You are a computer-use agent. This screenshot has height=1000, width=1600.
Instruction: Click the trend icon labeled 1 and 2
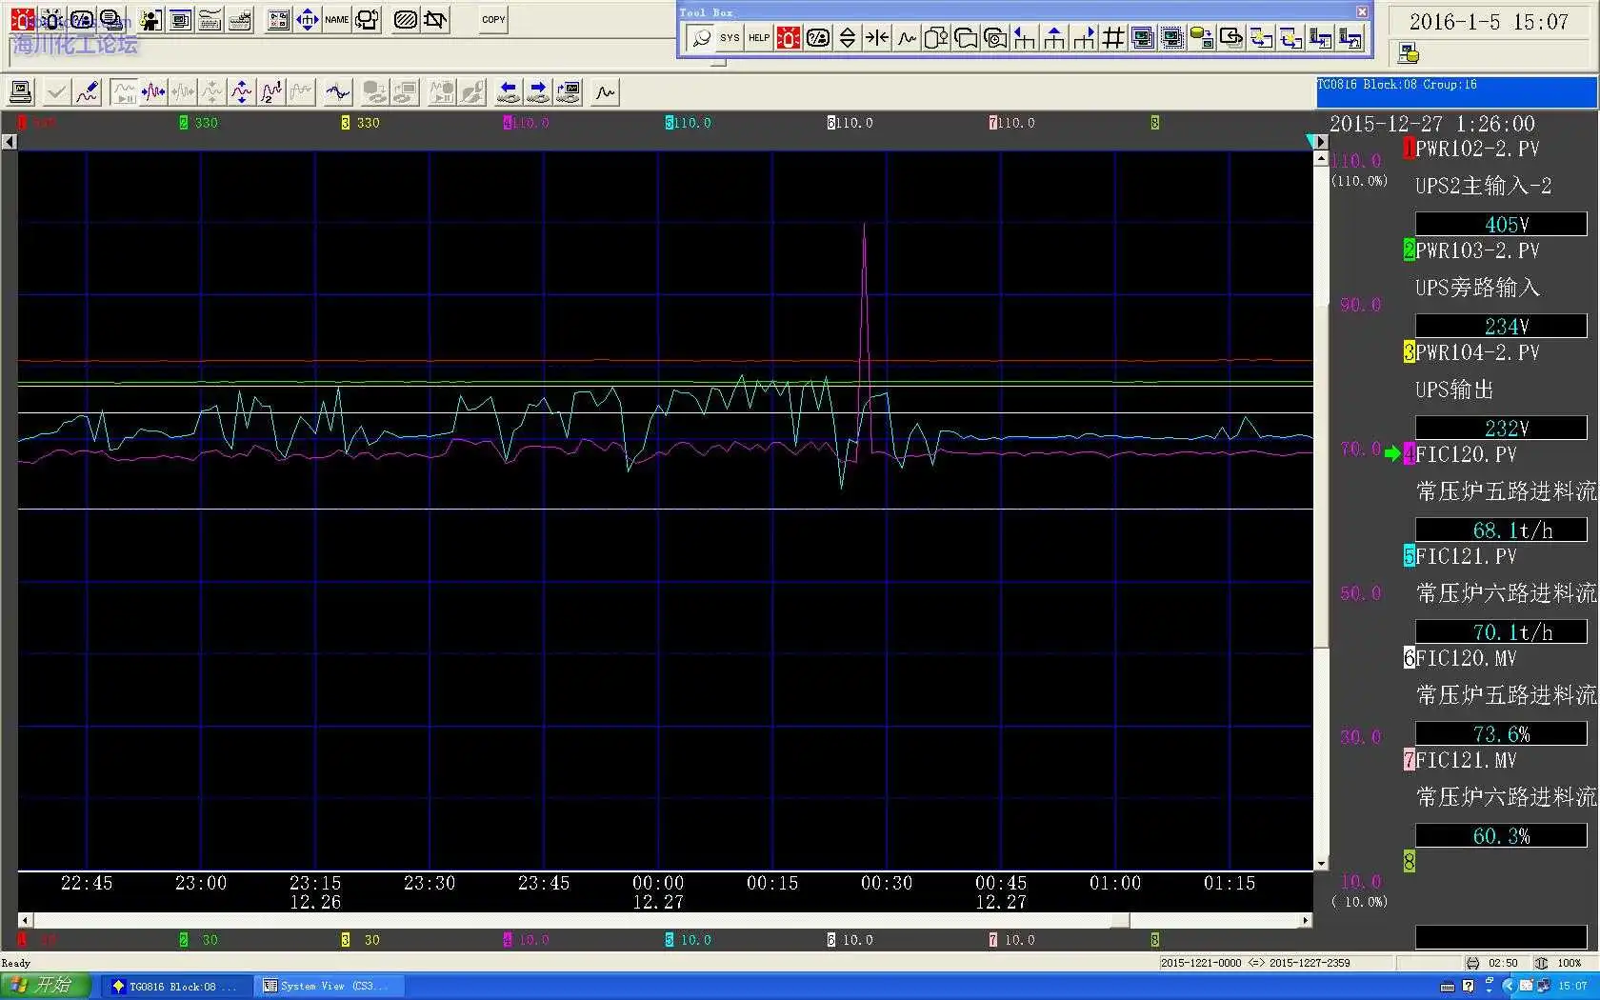coord(271,92)
